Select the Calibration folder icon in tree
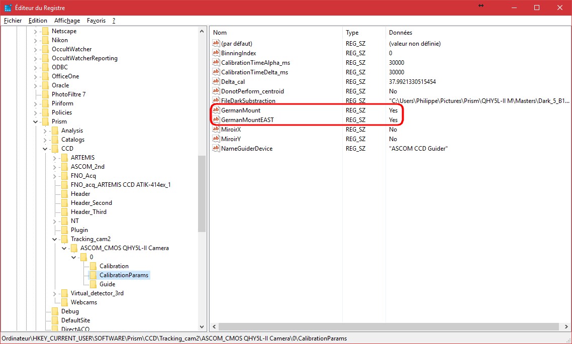This screenshot has width=572, height=344. (x=93, y=266)
